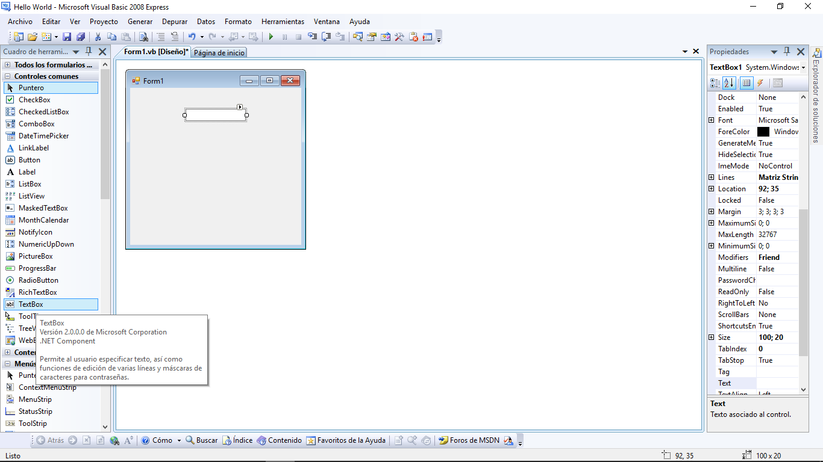Switch to the Página de inicio tab
Screen dimensions: 823x462
click(219, 52)
